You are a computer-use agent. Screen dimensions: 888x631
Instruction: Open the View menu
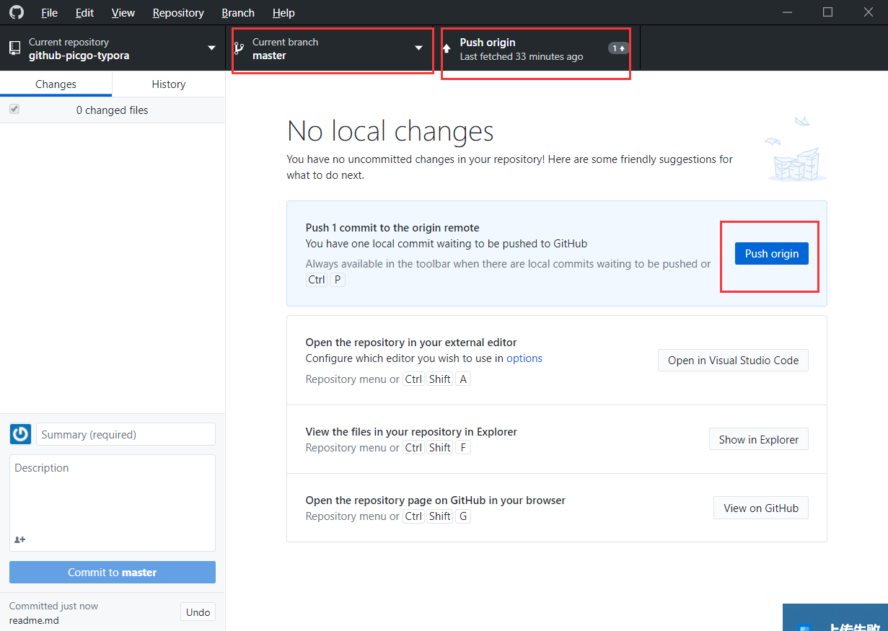click(123, 13)
